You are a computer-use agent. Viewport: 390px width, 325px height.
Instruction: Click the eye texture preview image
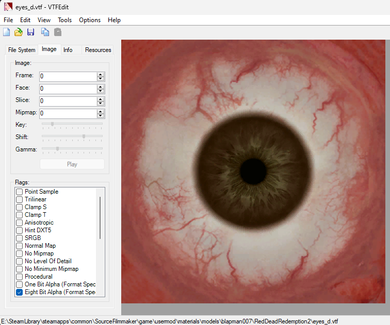pos(253,172)
